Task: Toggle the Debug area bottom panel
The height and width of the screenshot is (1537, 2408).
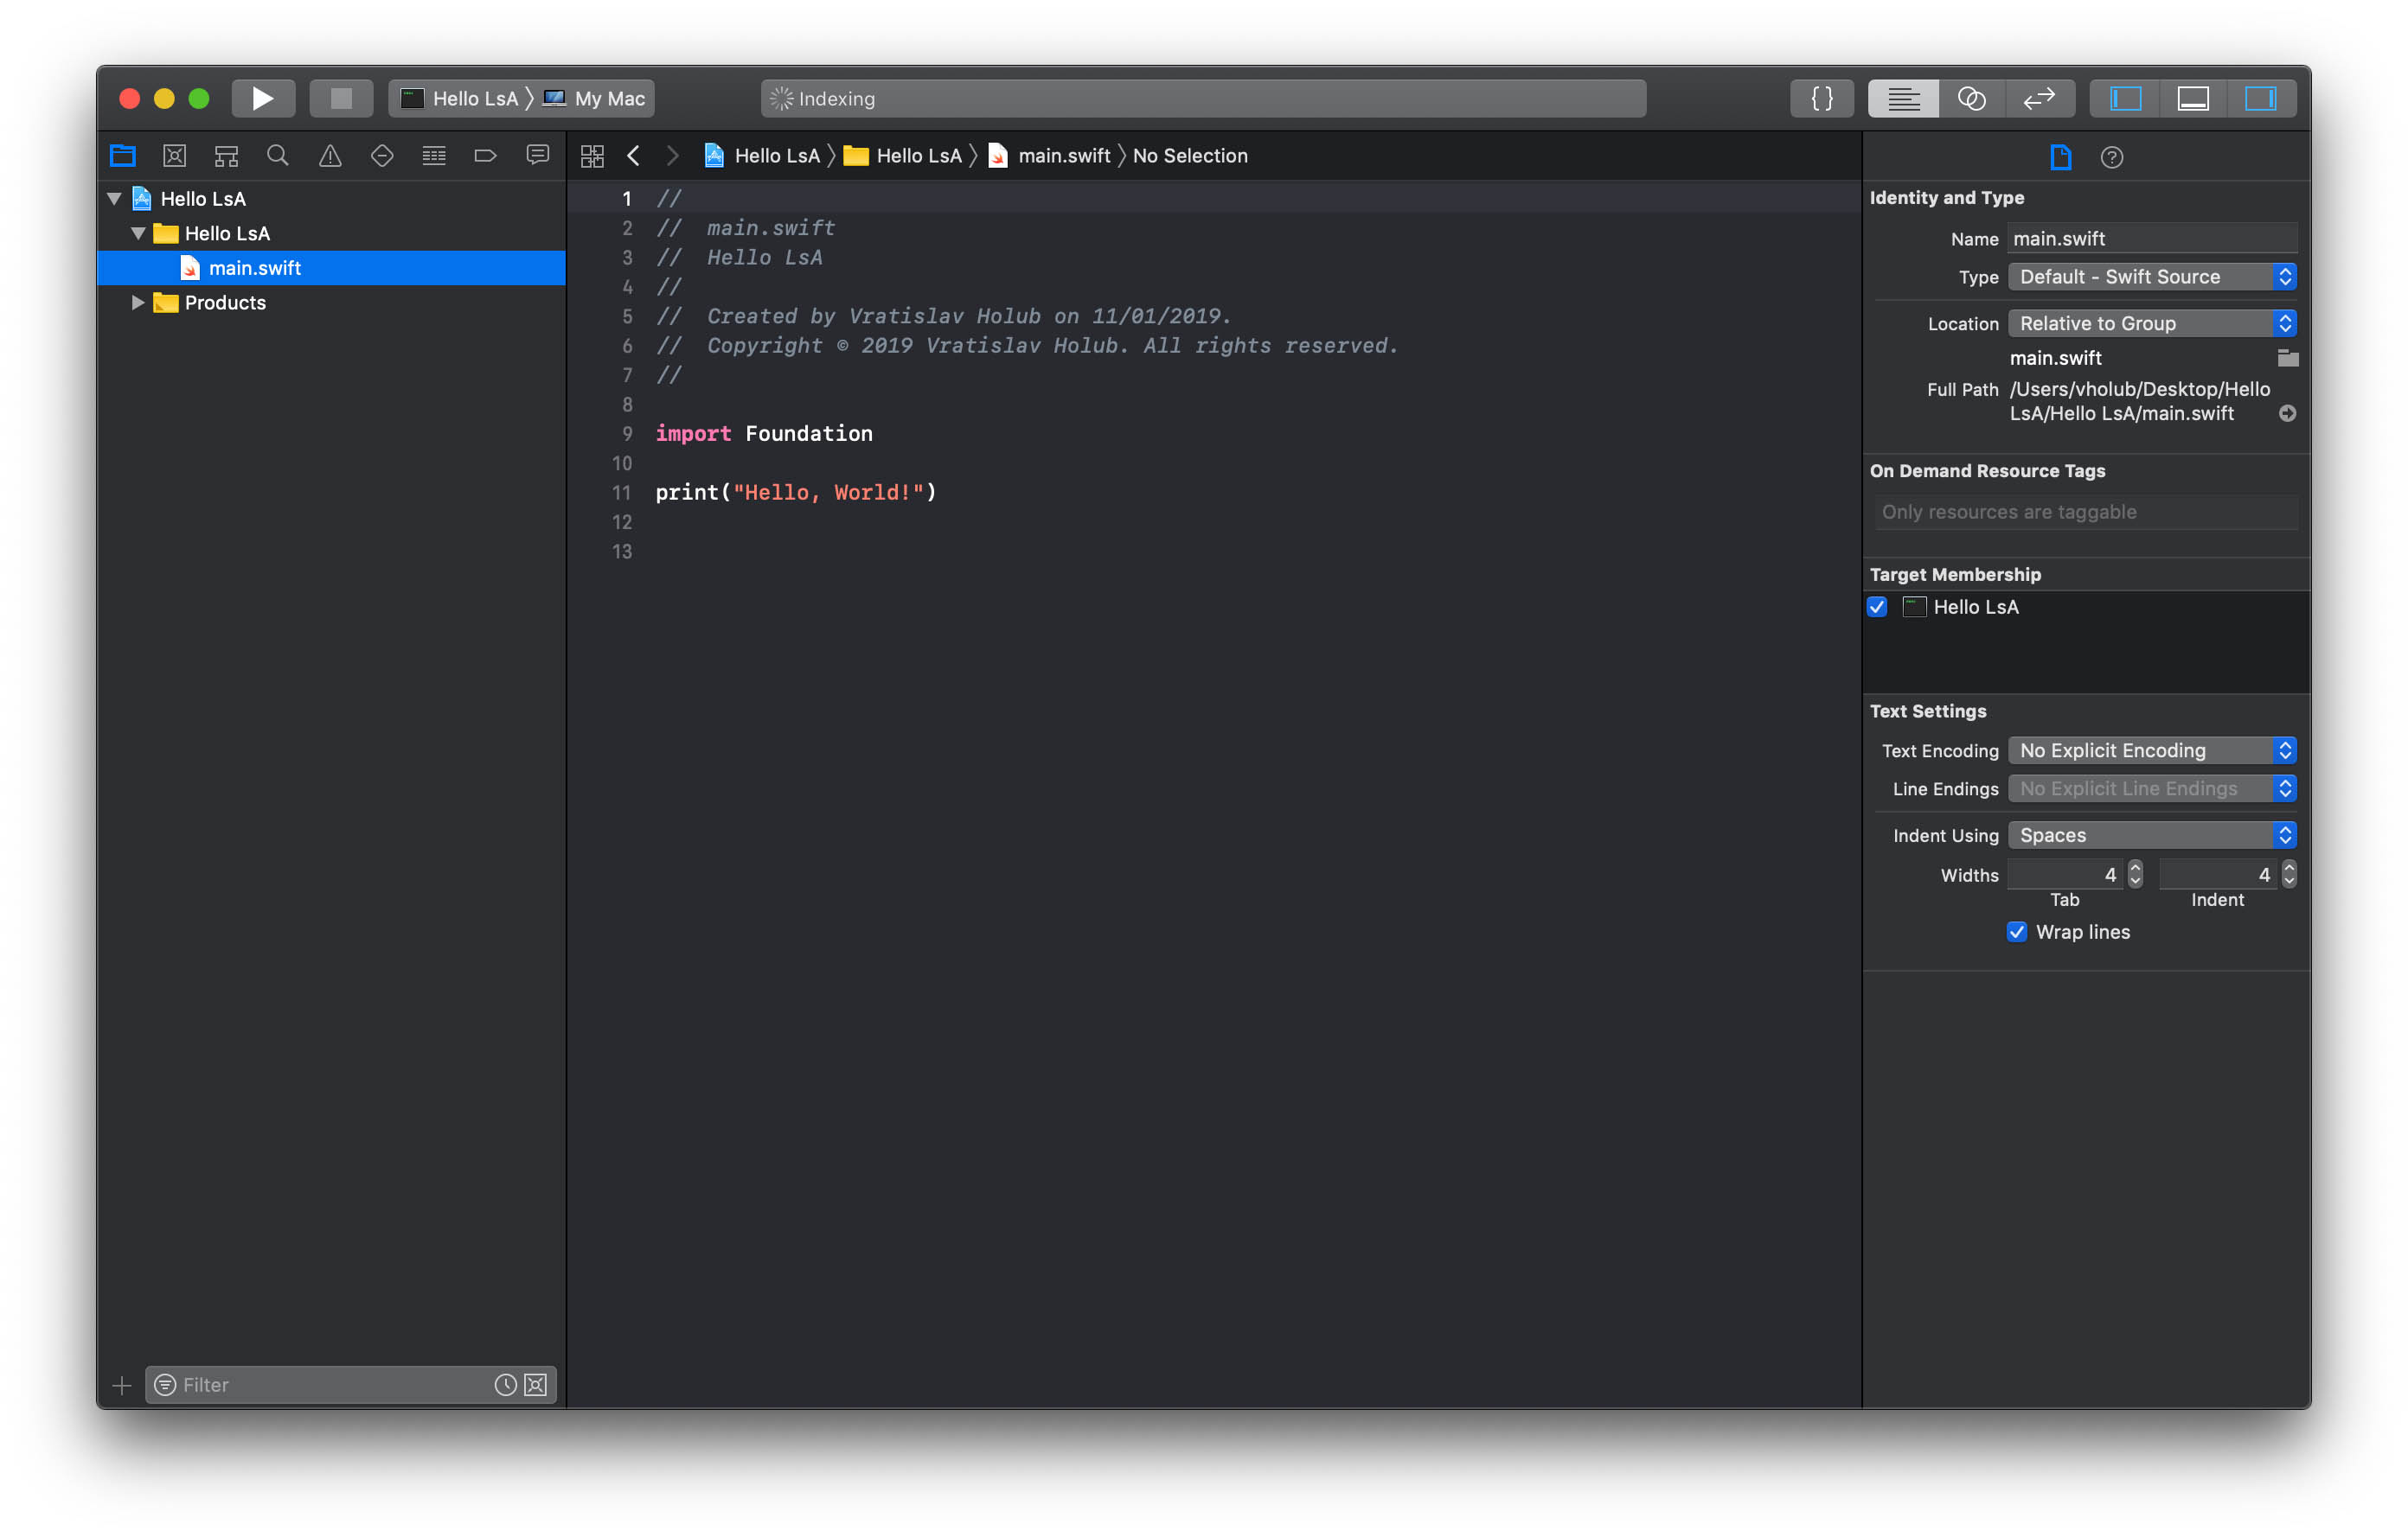Action: point(2192,98)
